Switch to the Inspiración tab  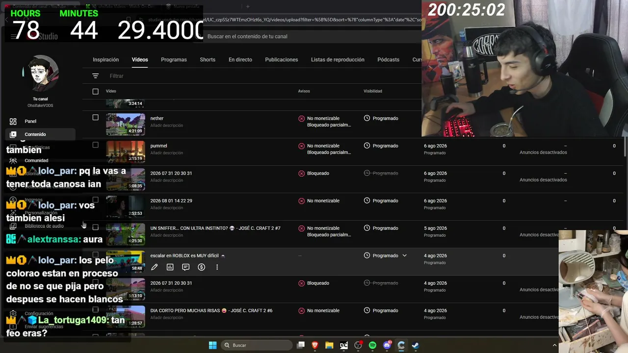tap(106, 60)
